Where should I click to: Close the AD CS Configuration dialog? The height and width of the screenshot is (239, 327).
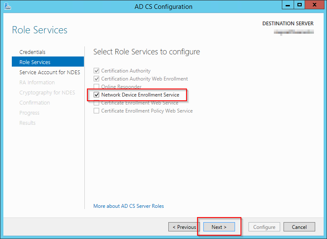pos(314,5)
